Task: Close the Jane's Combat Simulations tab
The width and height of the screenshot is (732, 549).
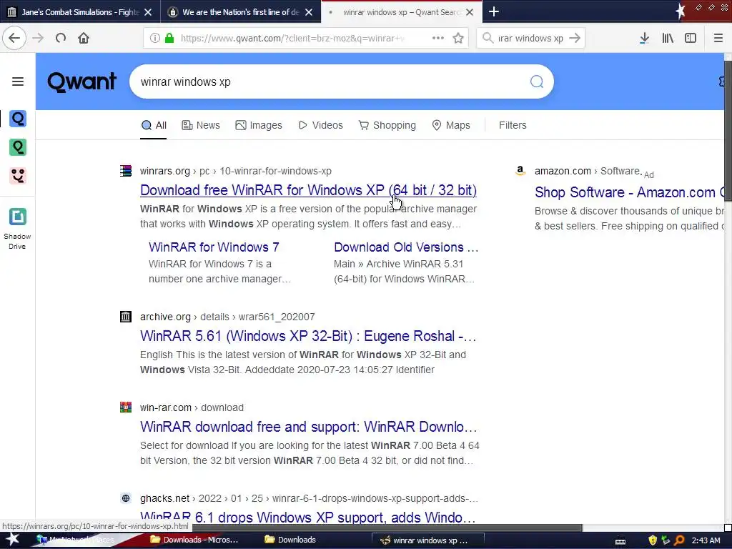Action: click(x=148, y=12)
